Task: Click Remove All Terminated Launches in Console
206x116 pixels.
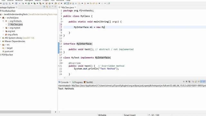Action: pyautogui.click(x=189, y=82)
